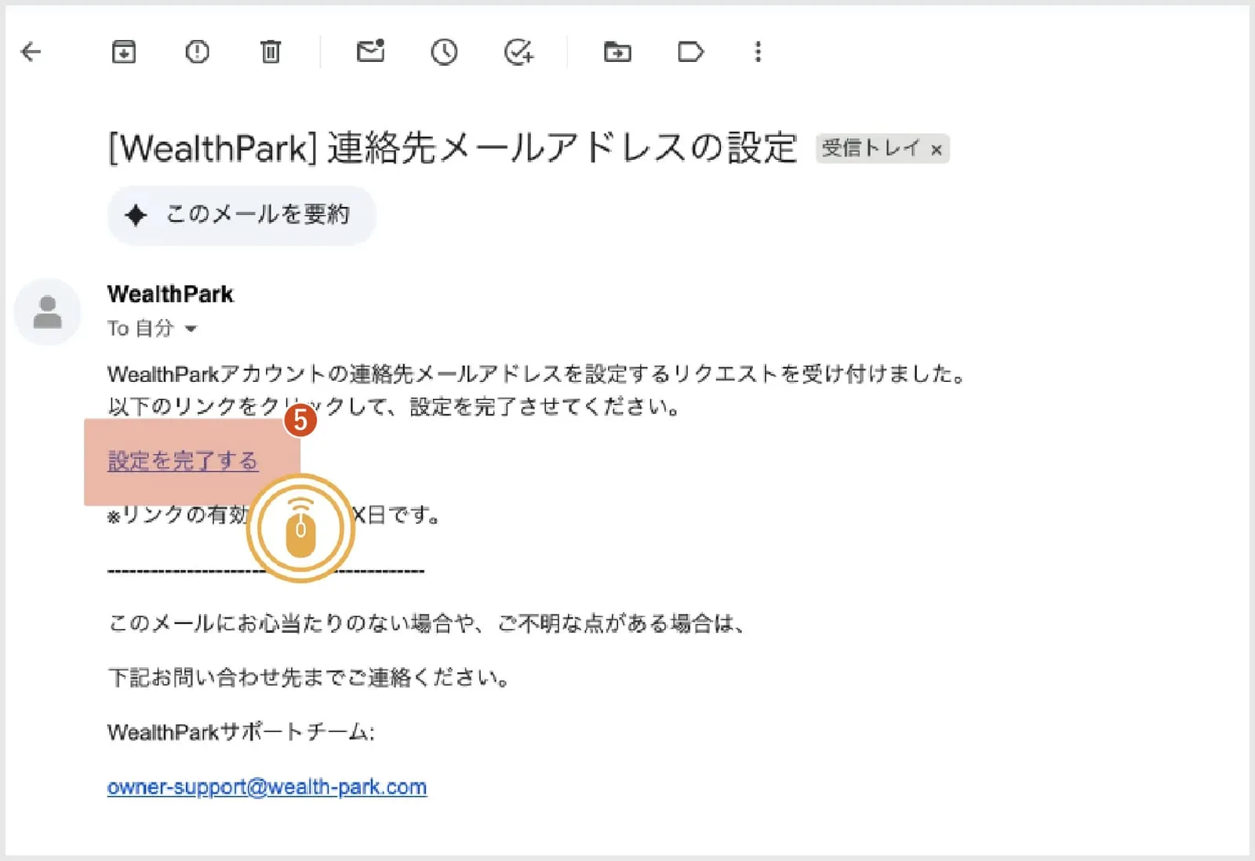The width and height of the screenshot is (1255, 861).
Task: Remove the 受信トレイ label
Action: pos(936,149)
